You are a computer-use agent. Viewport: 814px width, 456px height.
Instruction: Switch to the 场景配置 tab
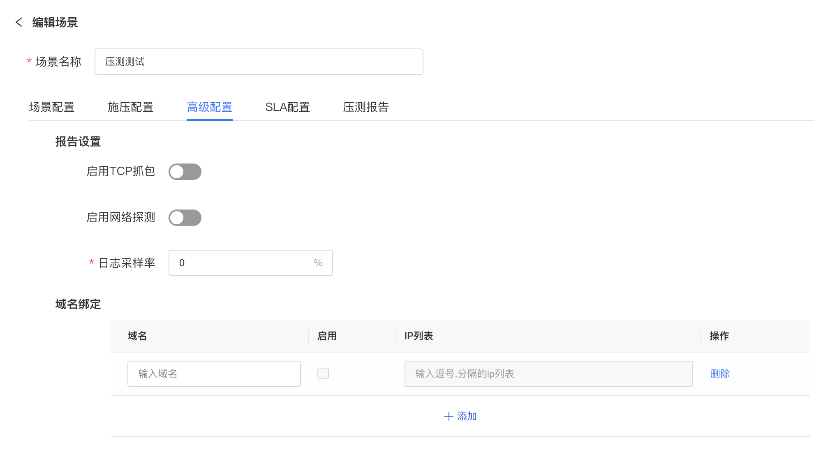pyautogui.click(x=52, y=107)
